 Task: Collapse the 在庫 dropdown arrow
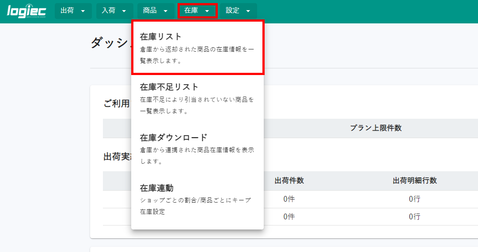207,11
